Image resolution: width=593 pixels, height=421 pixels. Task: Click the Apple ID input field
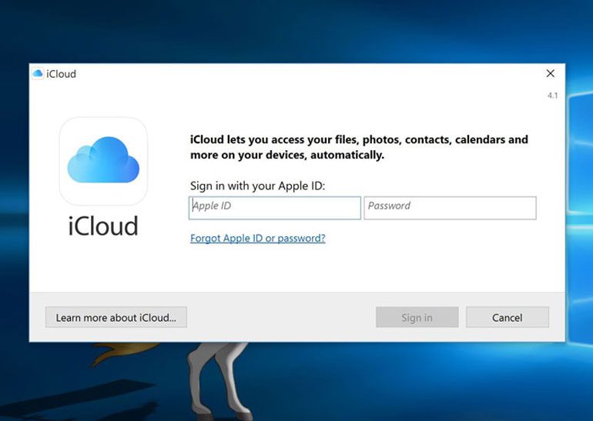[275, 208]
